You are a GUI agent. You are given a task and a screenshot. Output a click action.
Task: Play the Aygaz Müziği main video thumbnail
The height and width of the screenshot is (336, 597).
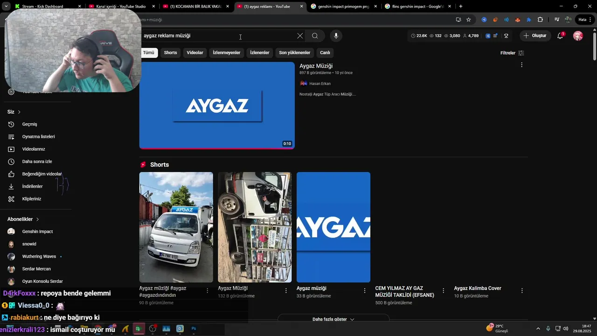coord(217,105)
